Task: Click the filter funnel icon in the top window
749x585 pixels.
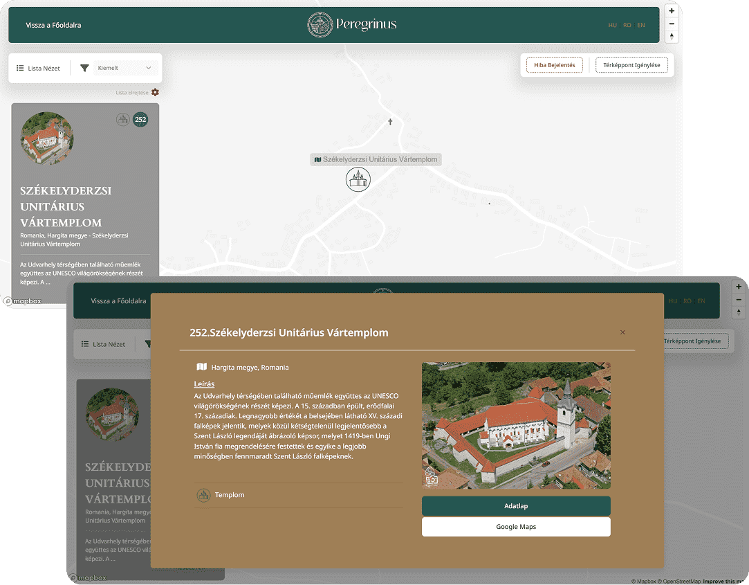Action: (84, 69)
